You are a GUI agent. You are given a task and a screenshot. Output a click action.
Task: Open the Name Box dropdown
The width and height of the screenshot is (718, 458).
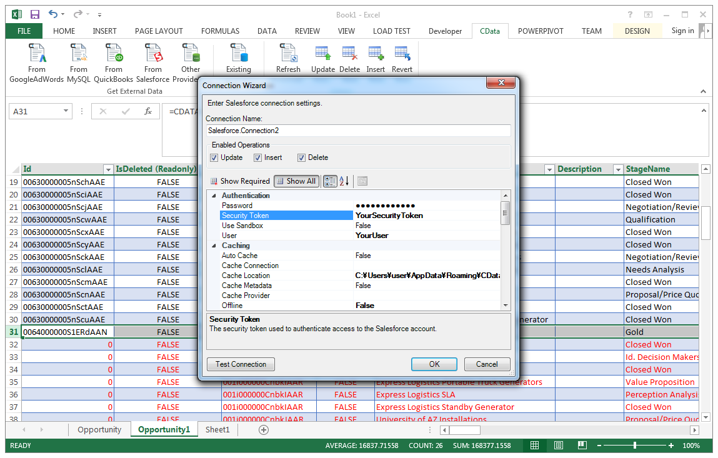point(66,111)
